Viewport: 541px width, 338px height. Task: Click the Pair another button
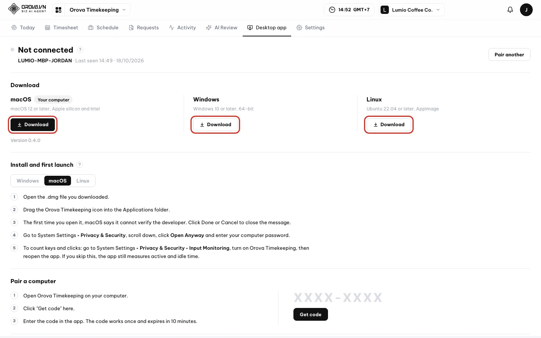click(x=509, y=54)
